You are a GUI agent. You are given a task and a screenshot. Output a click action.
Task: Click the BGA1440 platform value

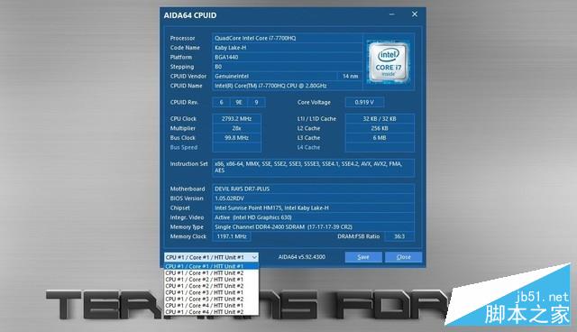tap(287, 57)
